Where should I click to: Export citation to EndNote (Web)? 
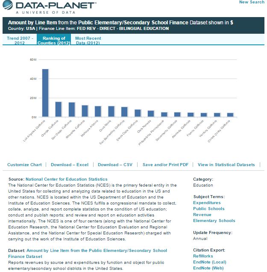pos(208,268)
